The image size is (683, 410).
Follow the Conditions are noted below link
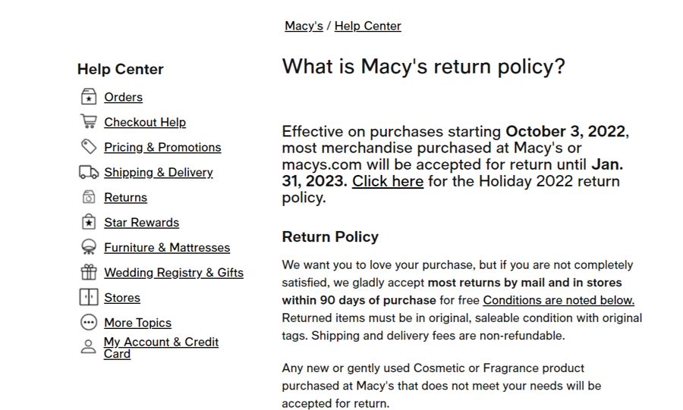[559, 300]
